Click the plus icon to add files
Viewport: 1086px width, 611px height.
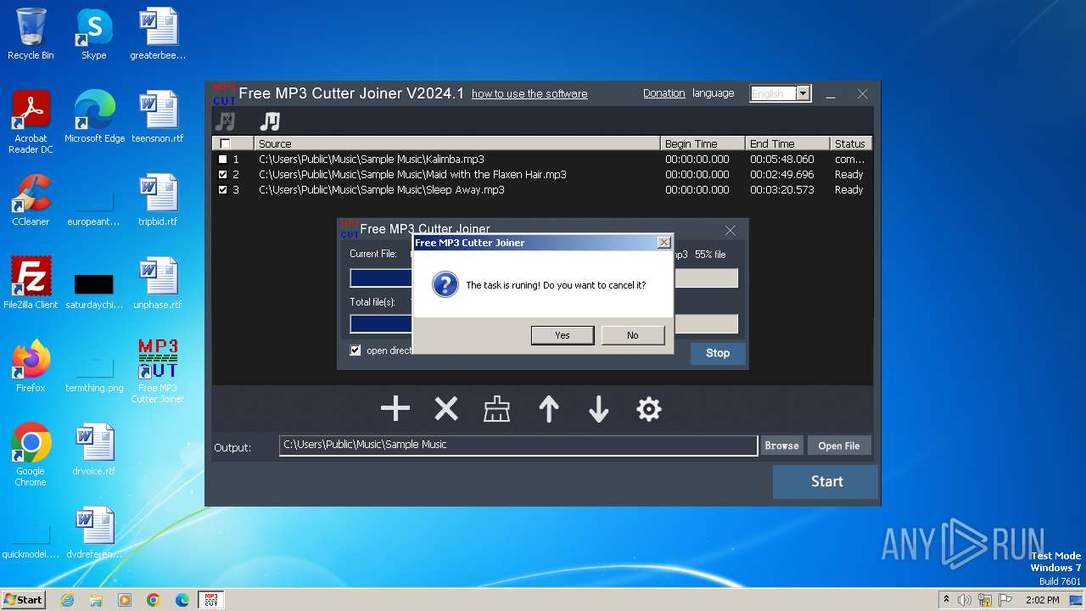point(395,409)
